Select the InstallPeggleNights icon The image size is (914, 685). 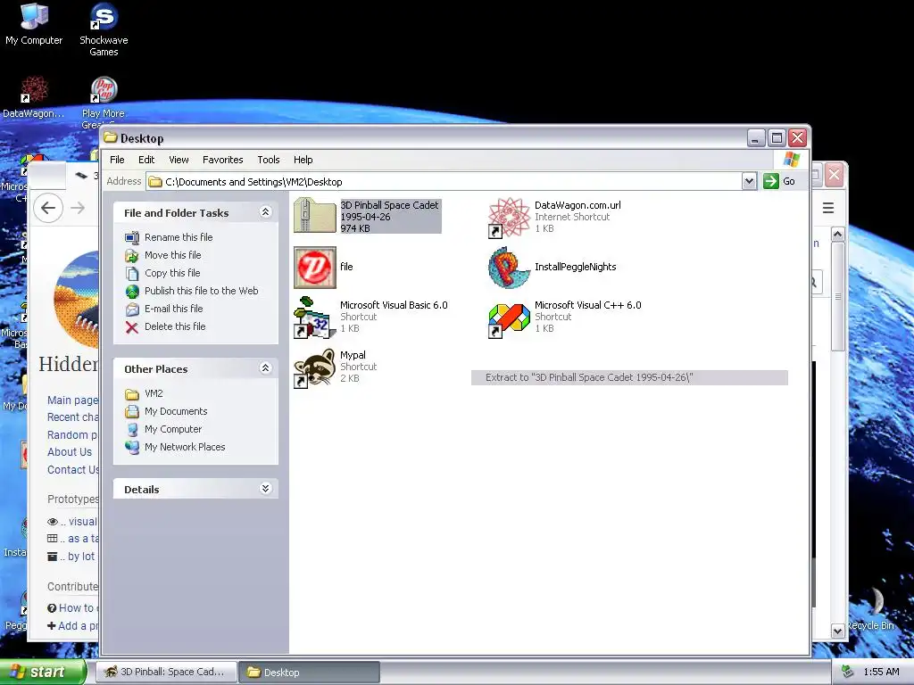click(509, 268)
